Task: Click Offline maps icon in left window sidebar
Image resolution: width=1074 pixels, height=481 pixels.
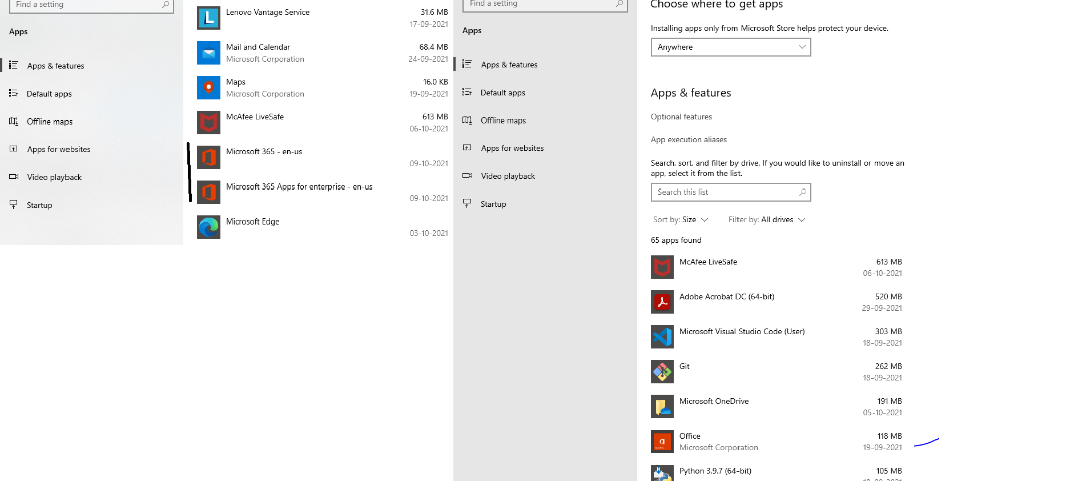Action: click(x=14, y=121)
